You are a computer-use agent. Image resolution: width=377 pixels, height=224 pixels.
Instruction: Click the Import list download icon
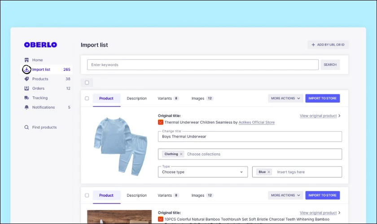tap(26, 69)
